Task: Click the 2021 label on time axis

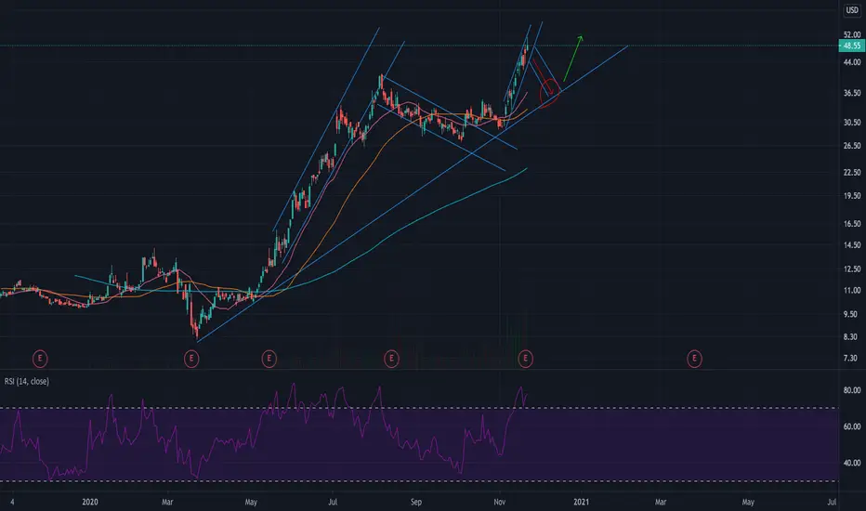Action: (581, 502)
